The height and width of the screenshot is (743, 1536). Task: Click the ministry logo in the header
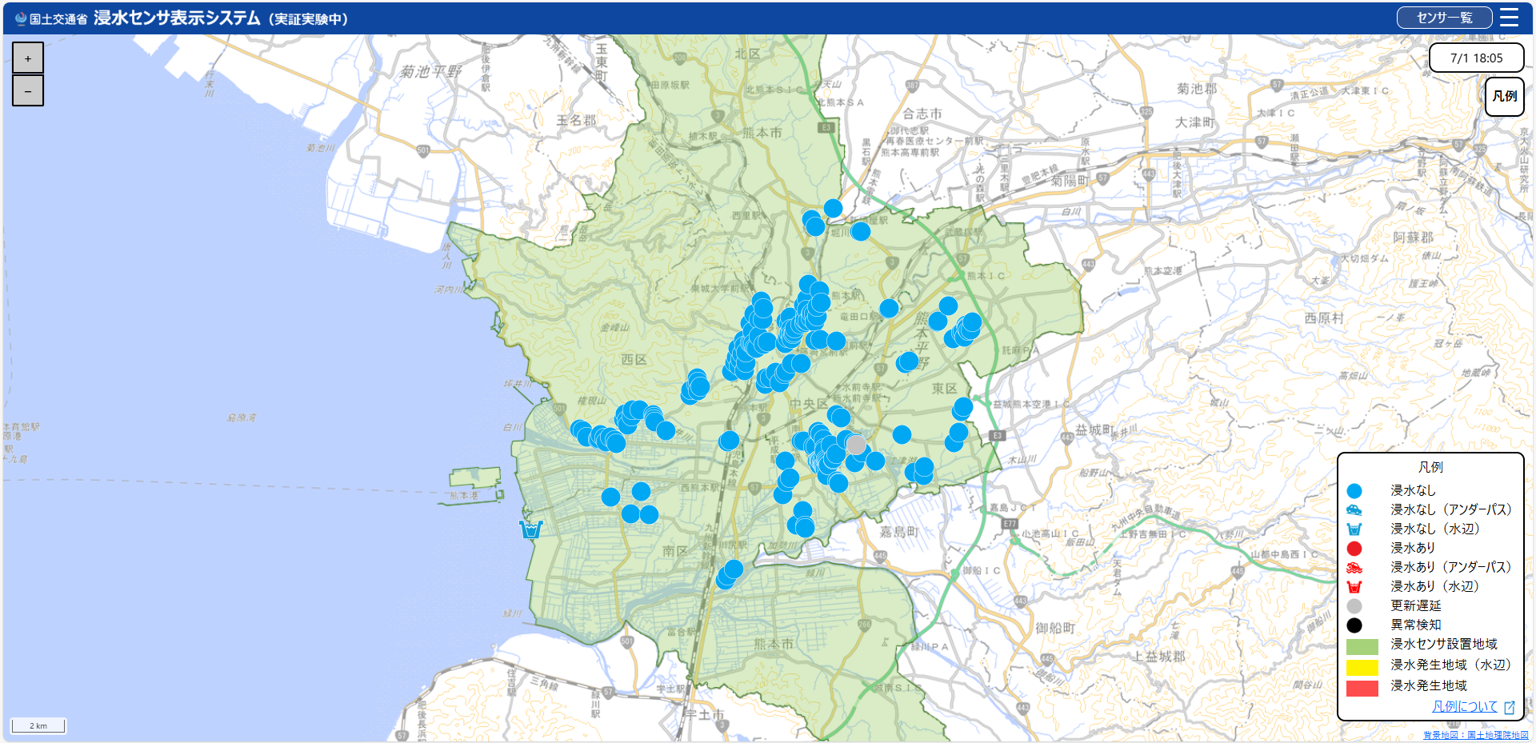click(21, 18)
